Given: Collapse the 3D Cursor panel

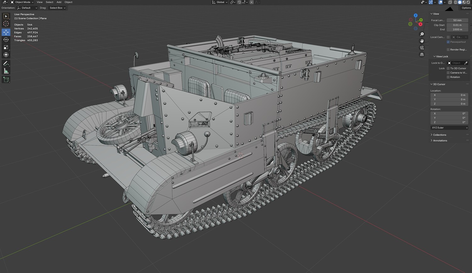Looking at the screenshot, I should tap(438, 84).
